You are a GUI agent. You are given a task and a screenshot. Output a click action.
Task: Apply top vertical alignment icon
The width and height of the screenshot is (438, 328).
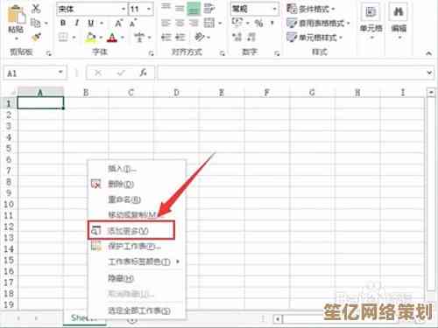coord(166,8)
